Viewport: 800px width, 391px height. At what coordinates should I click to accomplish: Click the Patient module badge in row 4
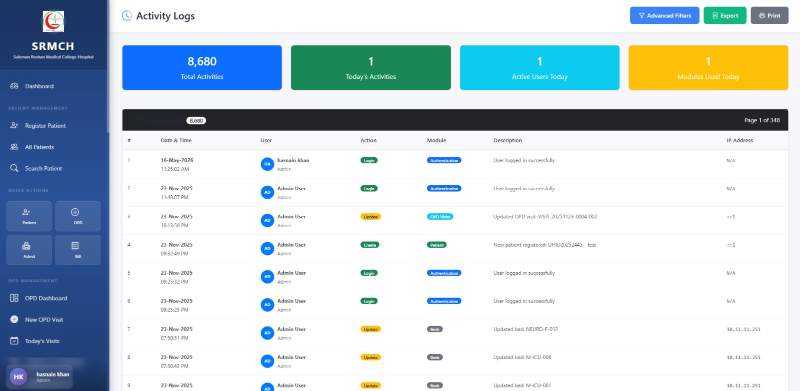click(437, 245)
